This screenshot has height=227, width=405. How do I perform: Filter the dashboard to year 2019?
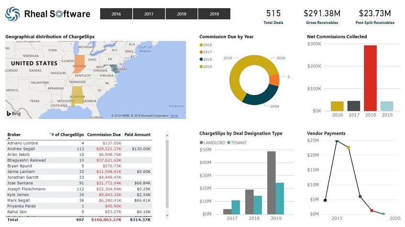[214, 14]
